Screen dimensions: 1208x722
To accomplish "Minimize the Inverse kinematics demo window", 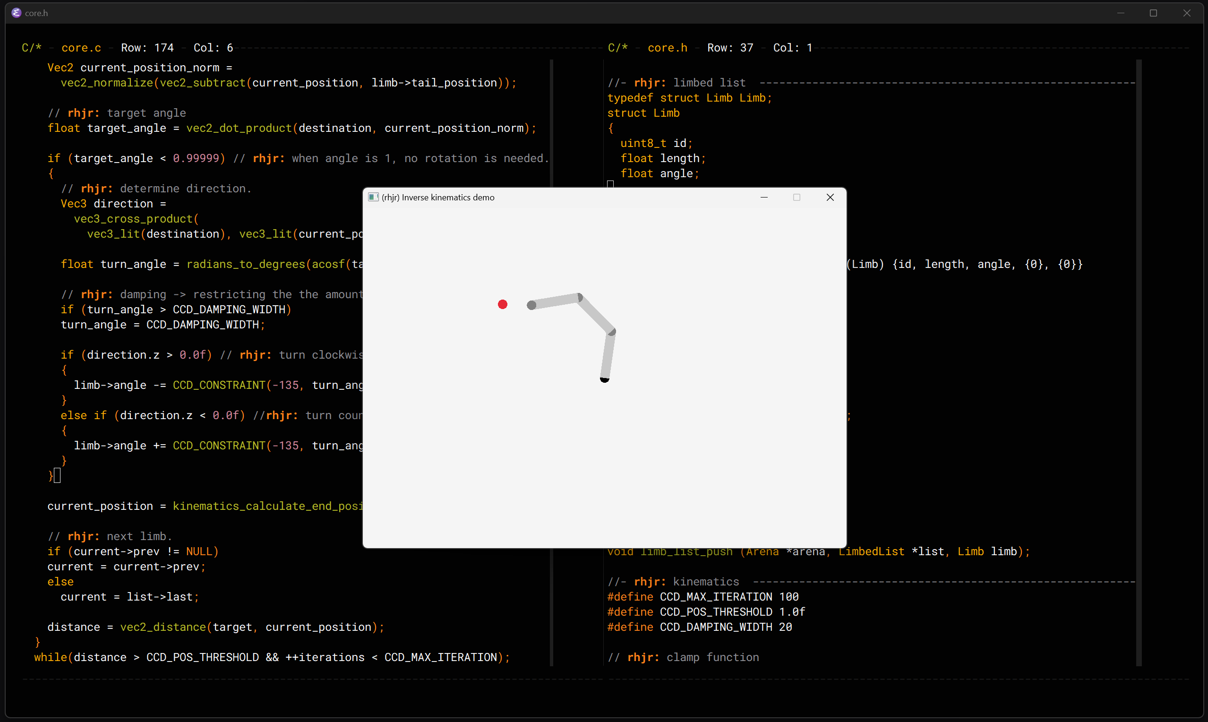I will tap(764, 197).
